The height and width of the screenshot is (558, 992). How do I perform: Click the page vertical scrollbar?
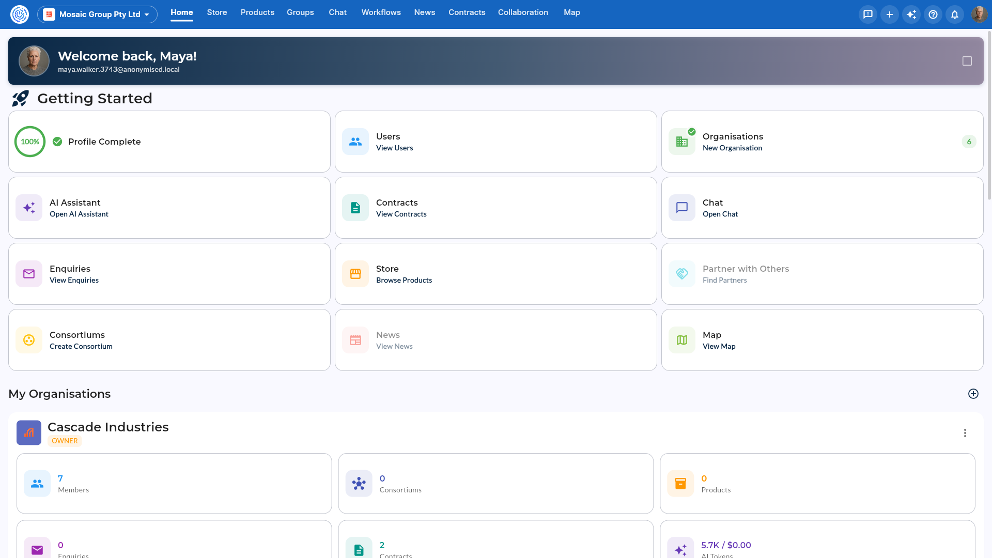pyautogui.click(x=989, y=115)
